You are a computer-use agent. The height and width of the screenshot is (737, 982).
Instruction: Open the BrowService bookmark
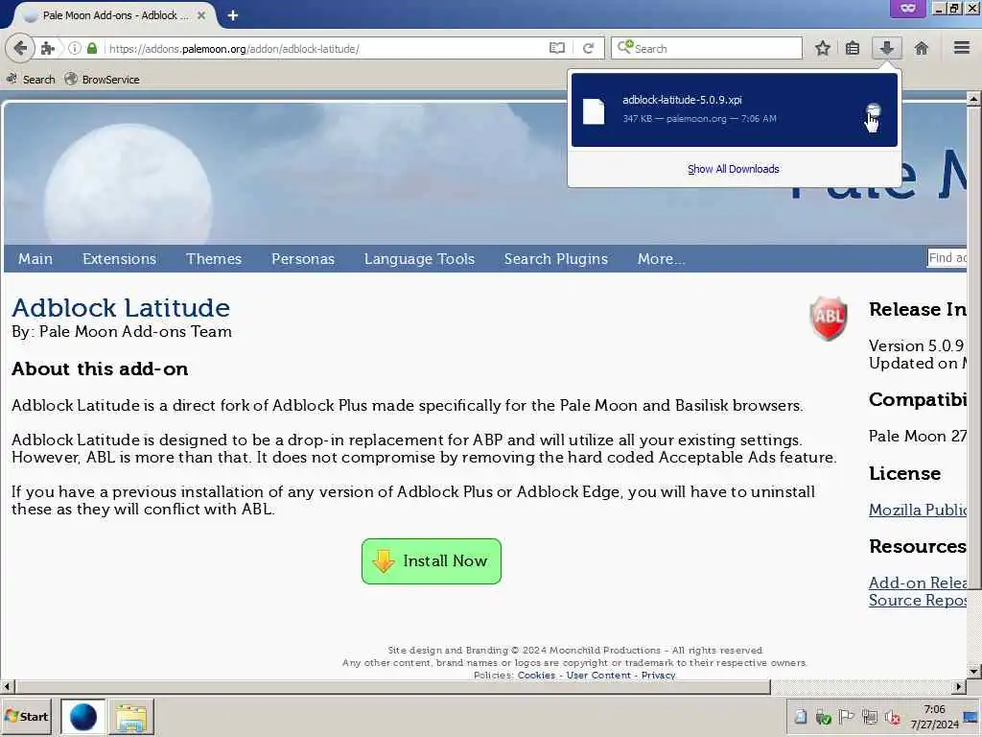point(102,80)
